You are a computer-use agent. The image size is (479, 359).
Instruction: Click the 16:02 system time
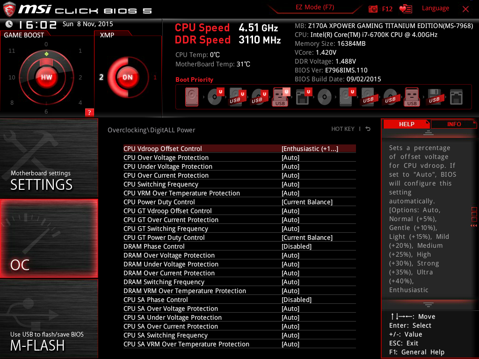pos(37,24)
